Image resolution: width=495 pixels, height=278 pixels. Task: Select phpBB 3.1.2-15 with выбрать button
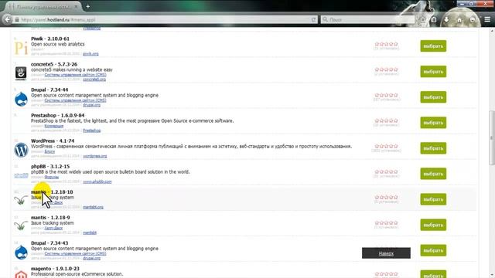click(x=433, y=174)
